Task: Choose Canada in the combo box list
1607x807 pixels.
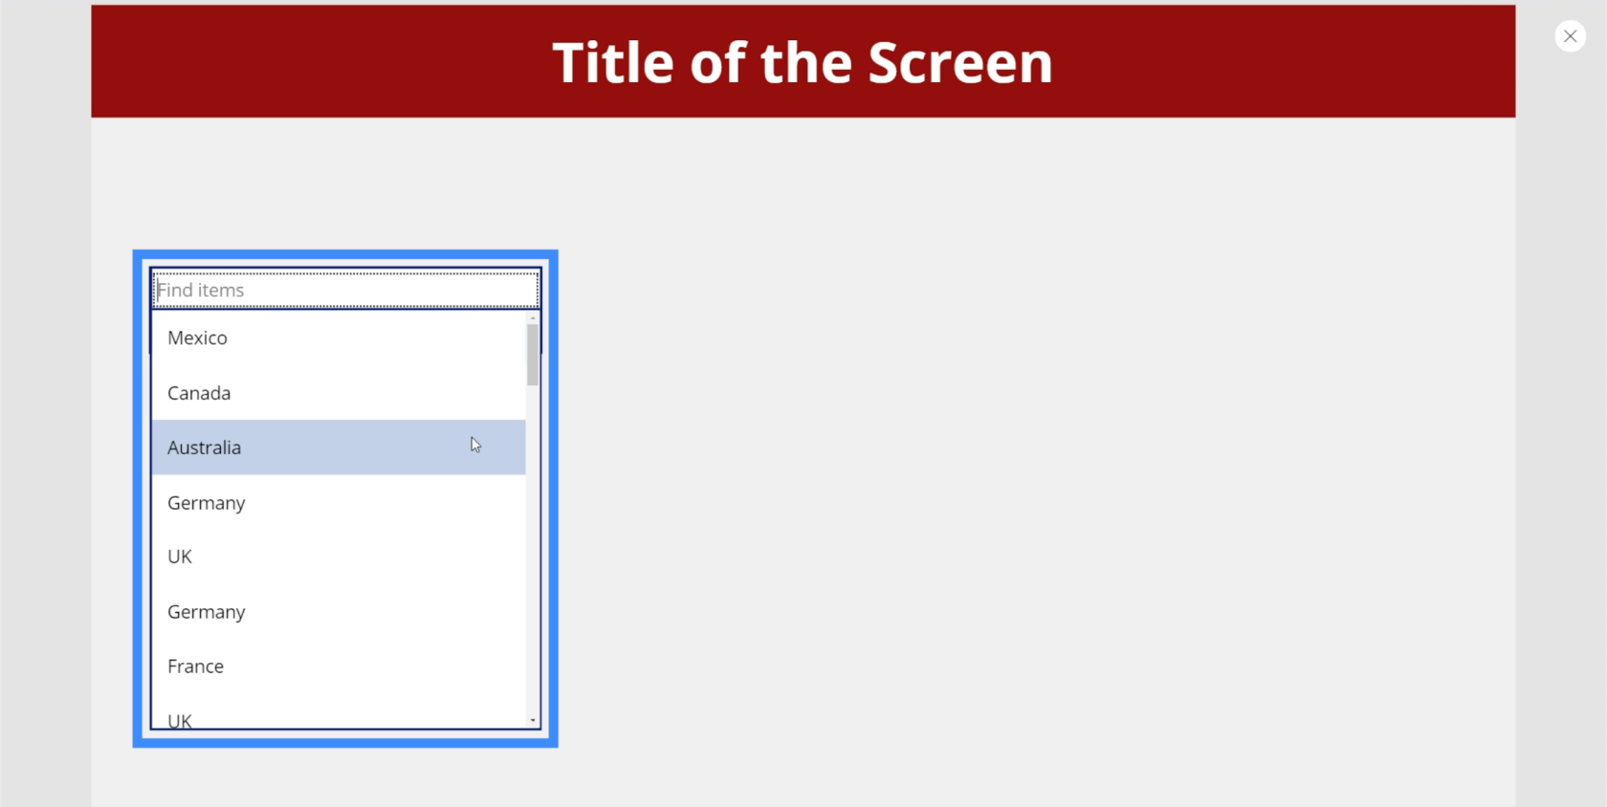Action: click(339, 393)
